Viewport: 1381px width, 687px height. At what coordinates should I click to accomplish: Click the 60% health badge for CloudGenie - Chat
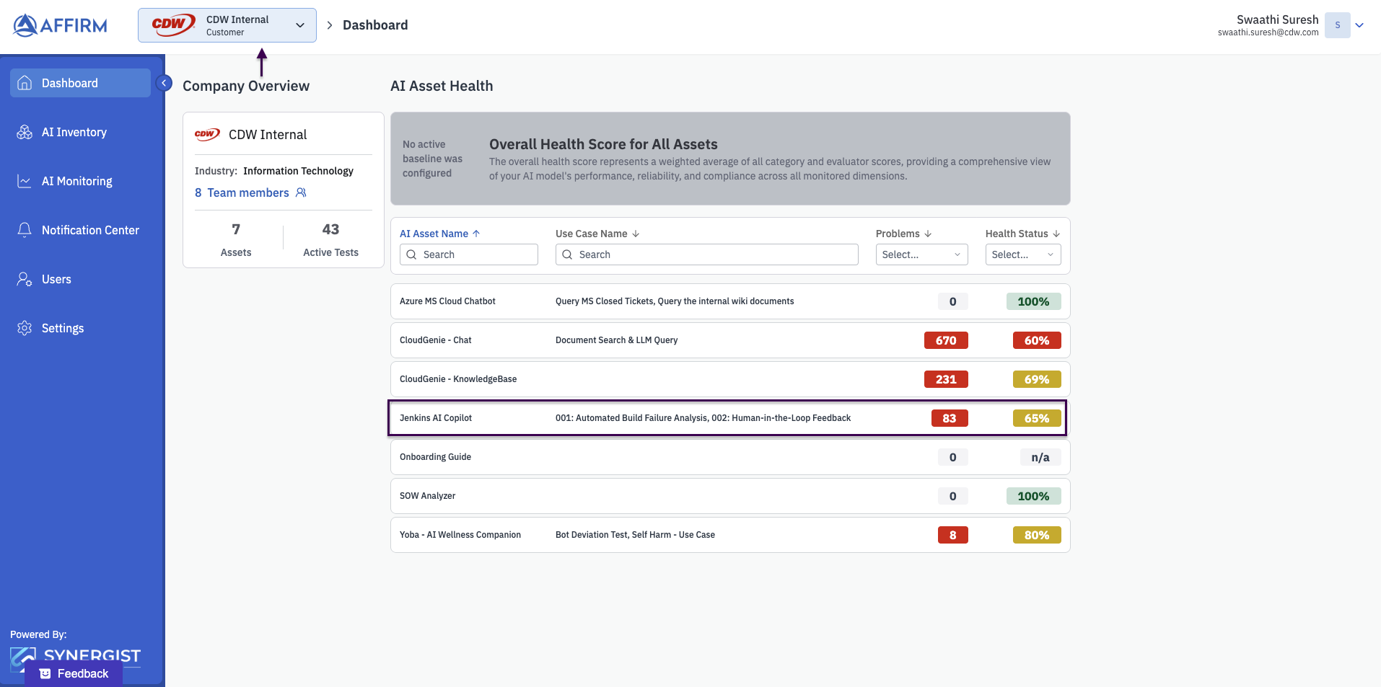click(x=1036, y=340)
